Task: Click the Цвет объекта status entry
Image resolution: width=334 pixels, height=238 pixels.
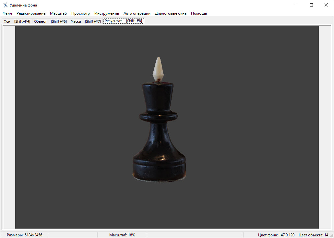Action: click(313, 235)
